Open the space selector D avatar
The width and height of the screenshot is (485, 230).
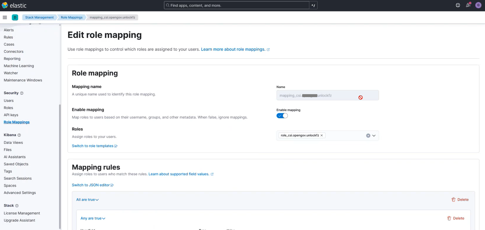(15, 17)
